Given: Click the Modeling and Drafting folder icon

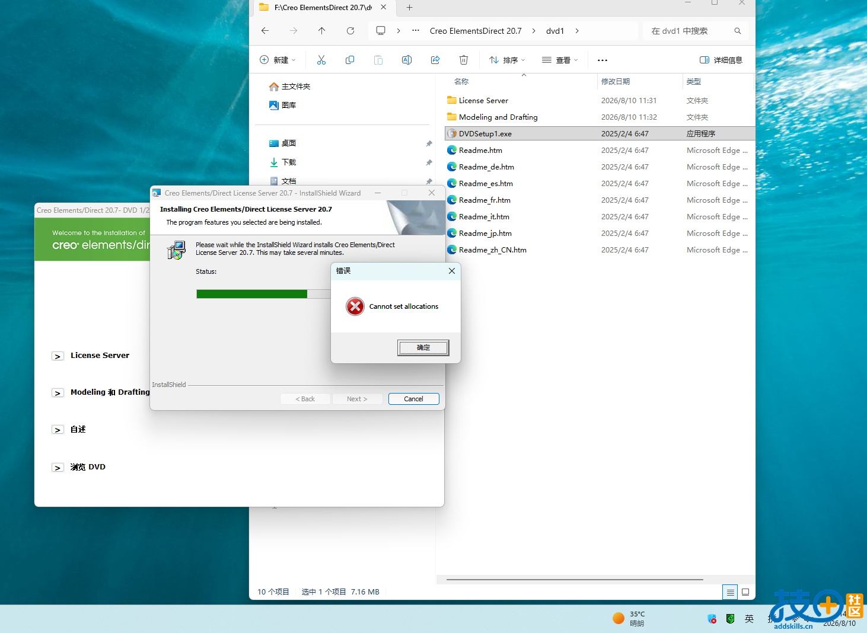Looking at the screenshot, I should [452, 117].
